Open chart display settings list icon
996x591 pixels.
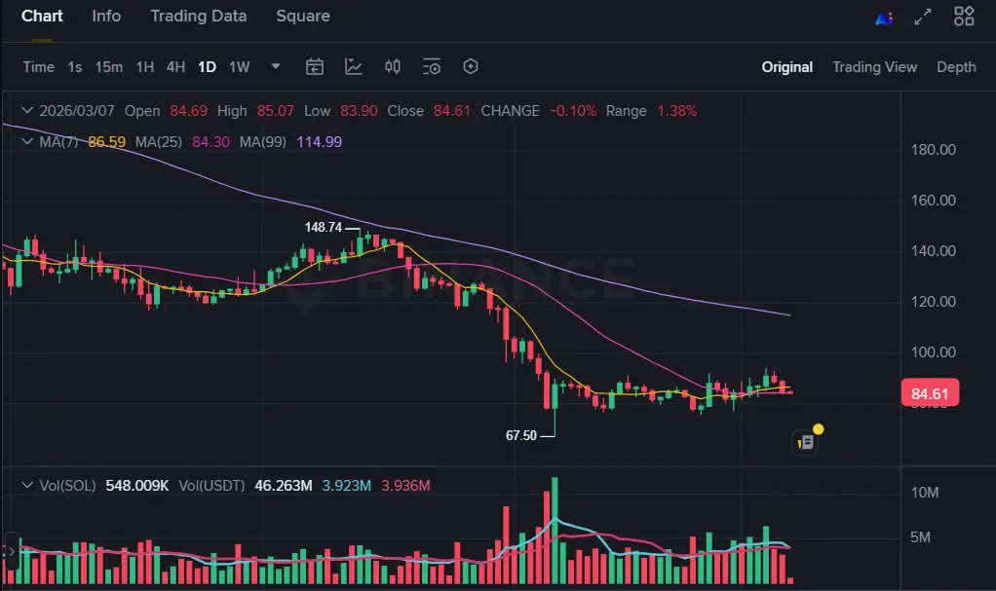tap(432, 67)
